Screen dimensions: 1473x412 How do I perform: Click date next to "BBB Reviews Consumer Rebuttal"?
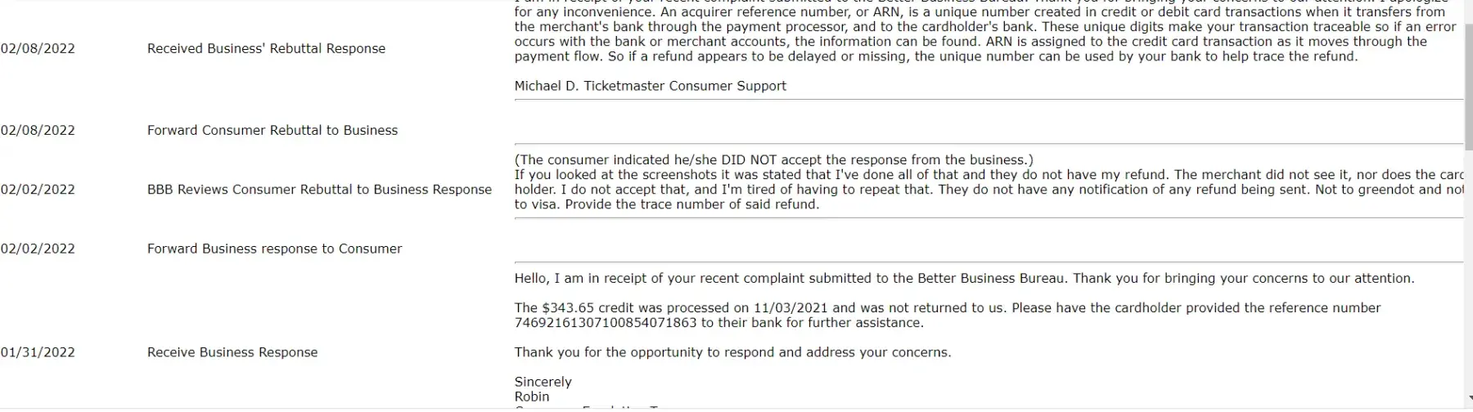click(38, 190)
